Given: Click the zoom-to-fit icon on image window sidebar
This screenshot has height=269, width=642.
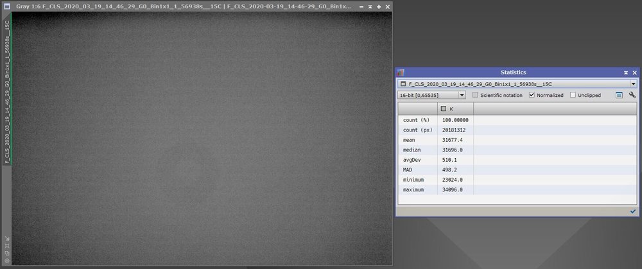Looking at the screenshot, I should (x=7, y=246).
